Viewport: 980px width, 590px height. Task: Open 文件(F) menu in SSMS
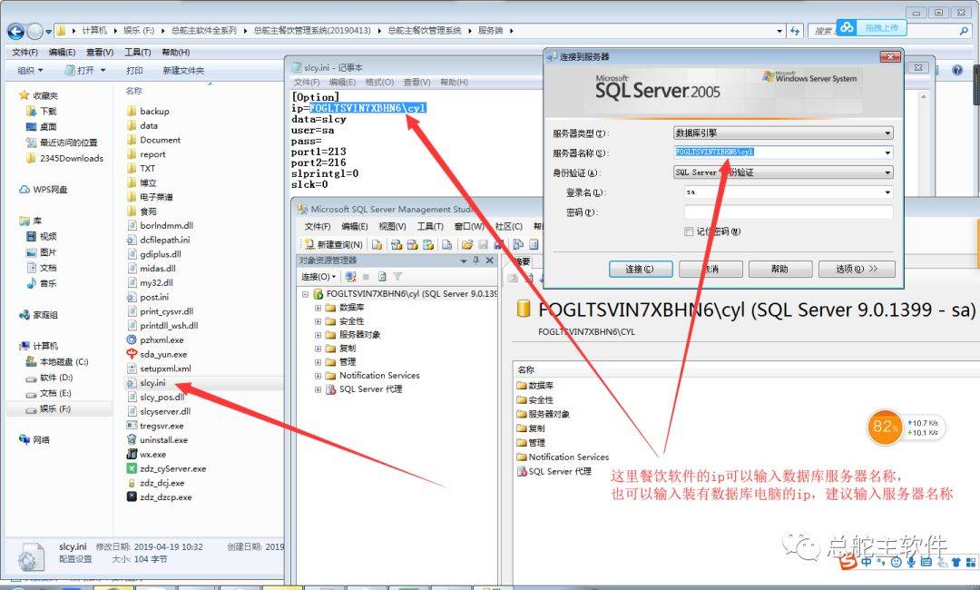click(318, 226)
